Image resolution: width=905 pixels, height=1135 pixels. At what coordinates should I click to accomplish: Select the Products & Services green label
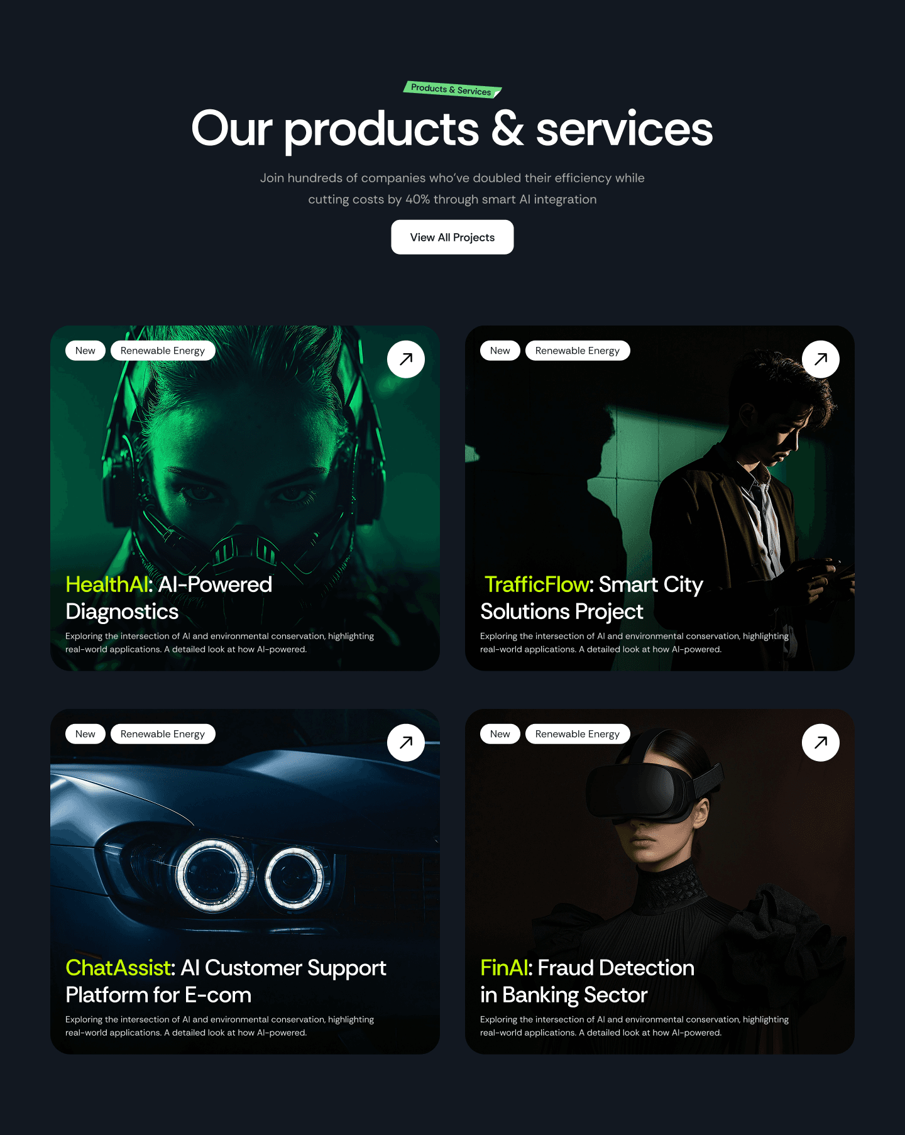point(452,90)
